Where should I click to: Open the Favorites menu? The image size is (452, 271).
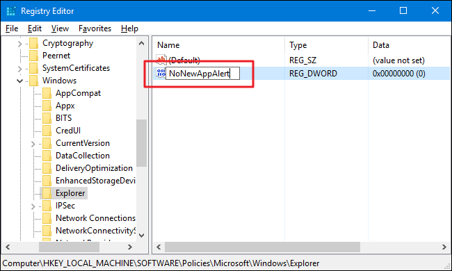coord(95,28)
